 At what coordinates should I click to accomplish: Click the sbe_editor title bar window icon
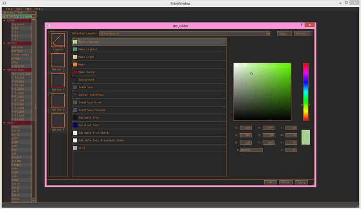(48, 26)
